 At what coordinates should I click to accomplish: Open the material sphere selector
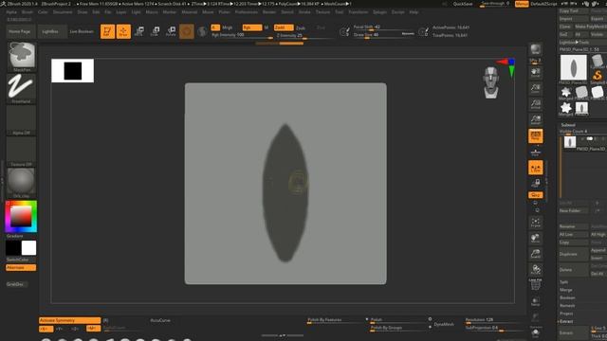(x=21, y=183)
